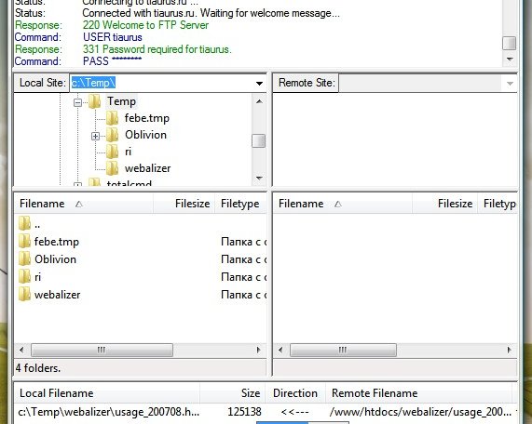Expand the Oblivion folder in tree
The width and height of the screenshot is (532, 424).
(95, 136)
